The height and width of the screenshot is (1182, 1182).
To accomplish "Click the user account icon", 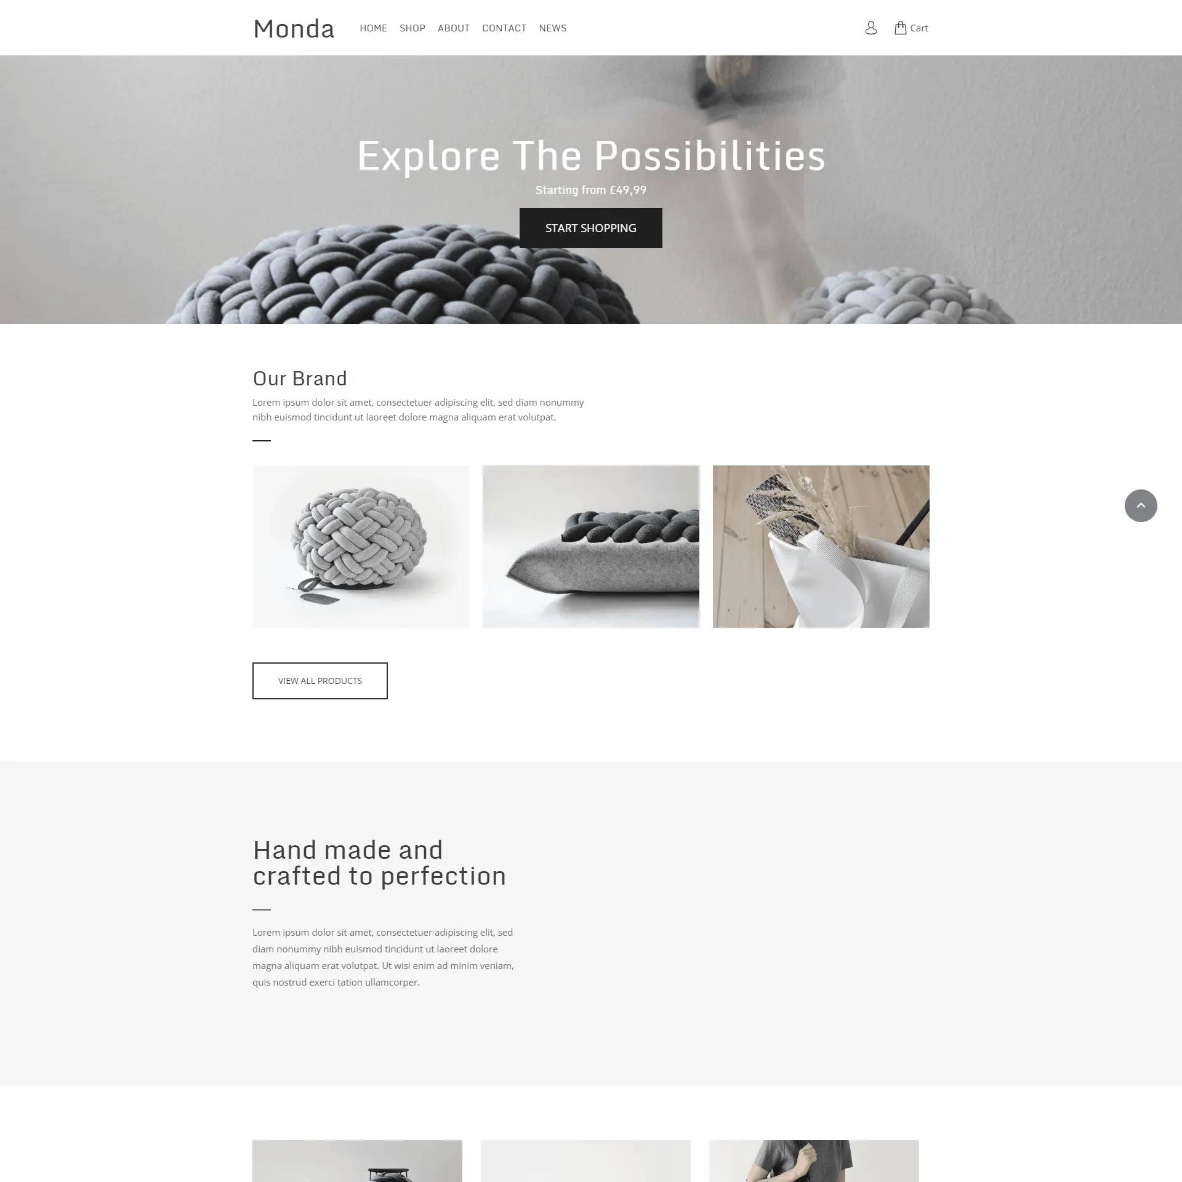I will coord(870,27).
